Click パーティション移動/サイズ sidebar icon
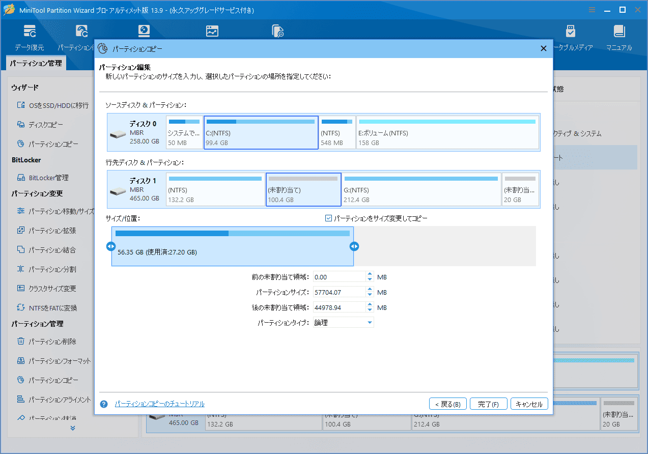 [x=21, y=211]
